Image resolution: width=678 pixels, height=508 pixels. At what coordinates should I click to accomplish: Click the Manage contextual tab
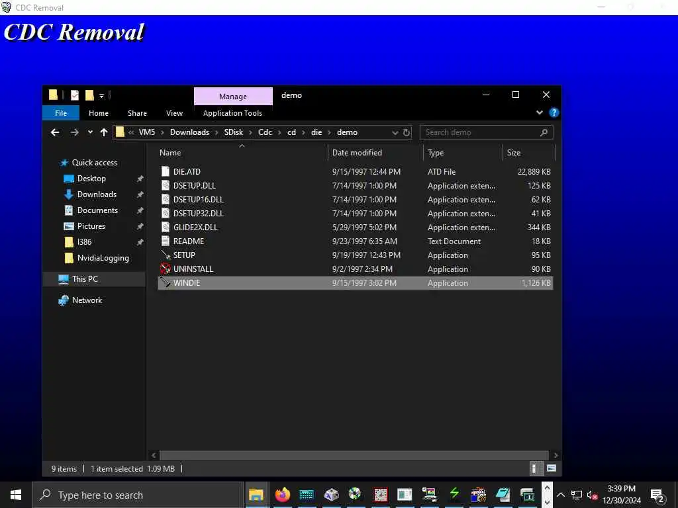pyautogui.click(x=233, y=97)
